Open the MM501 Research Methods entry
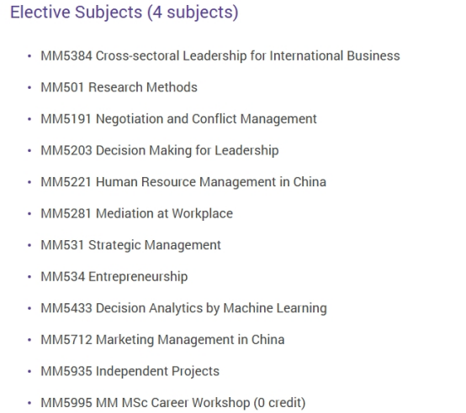The width and height of the screenshot is (466, 413). point(119,87)
